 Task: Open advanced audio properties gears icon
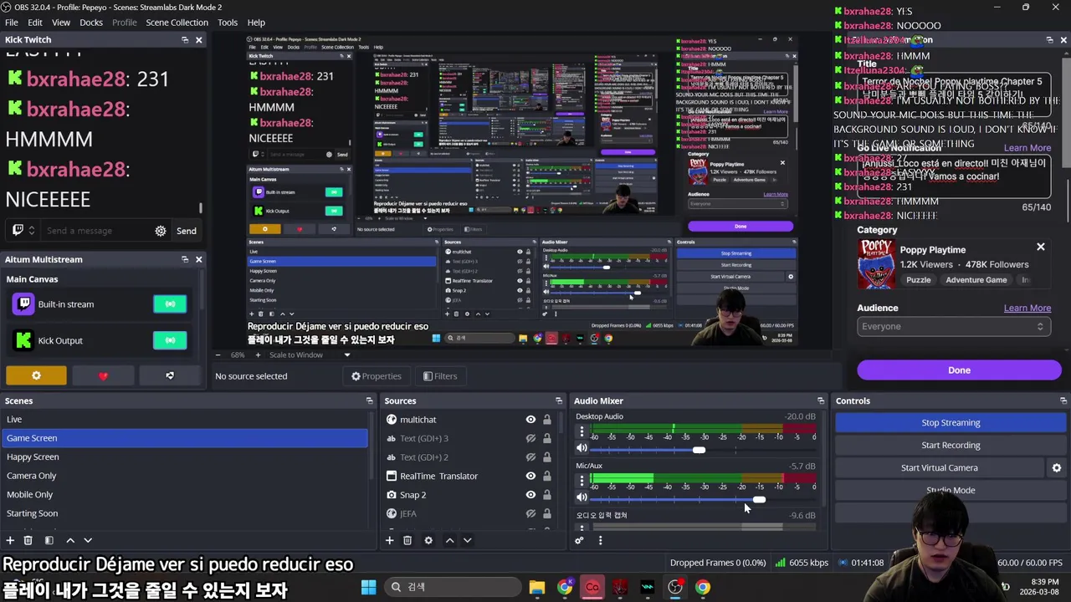(x=579, y=541)
